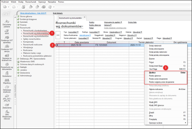Open the Podmiot menu
192x129 pixels.
pos(5,2)
